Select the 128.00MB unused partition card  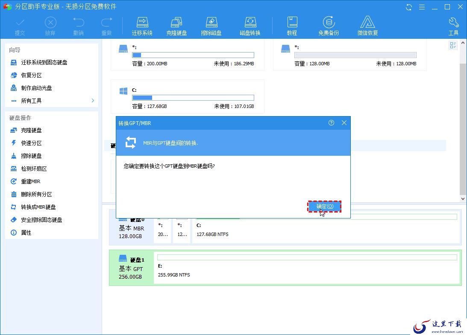[350, 55]
